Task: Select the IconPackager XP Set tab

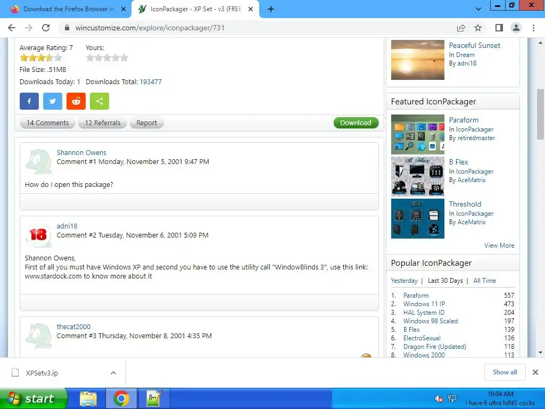Action: coord(195,9)
